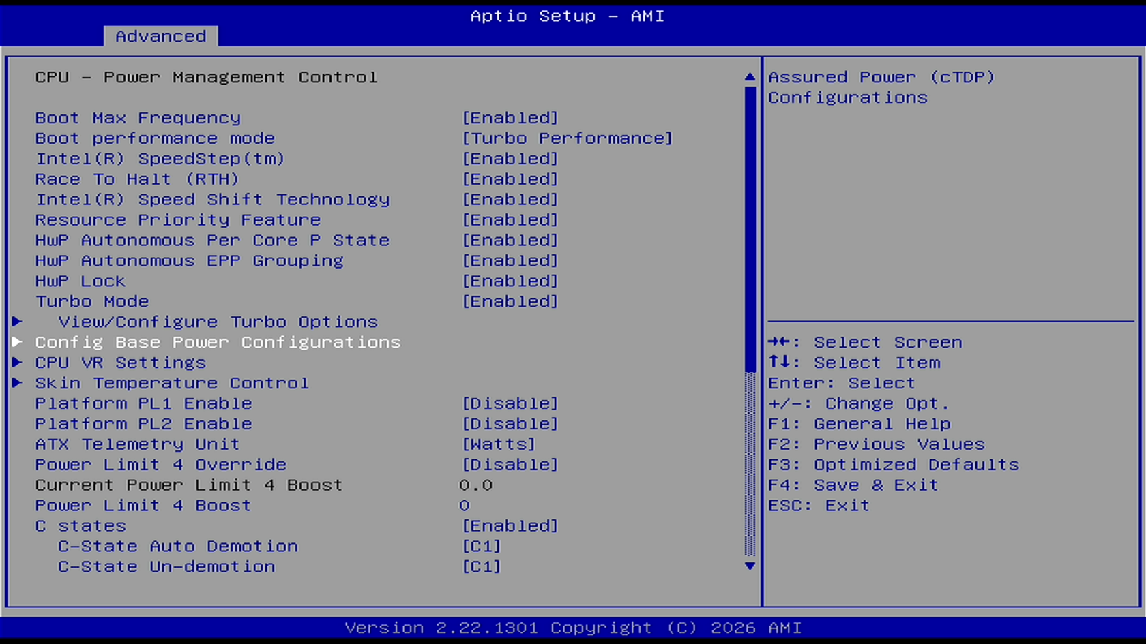1146x644 pixels.
Task: Click arrow beside CPU VR Settings
Action: point(17,363)
